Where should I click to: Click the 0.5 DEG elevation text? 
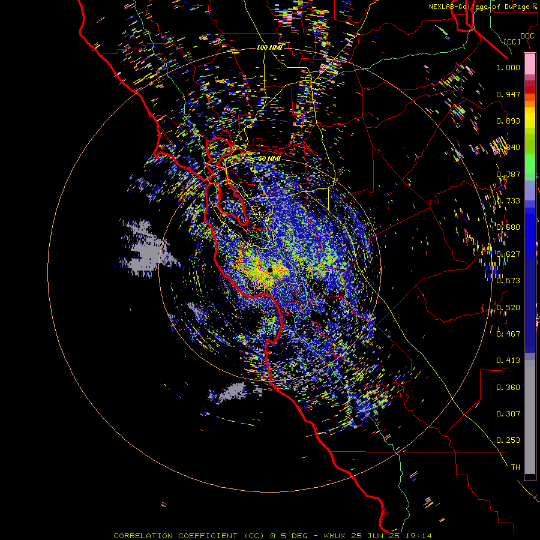coord(288,536)
